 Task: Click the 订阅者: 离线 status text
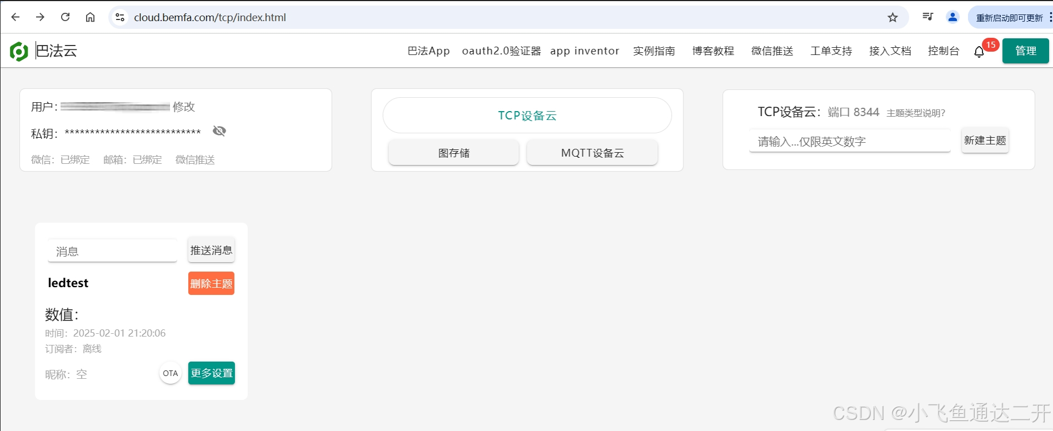(73, 349)
